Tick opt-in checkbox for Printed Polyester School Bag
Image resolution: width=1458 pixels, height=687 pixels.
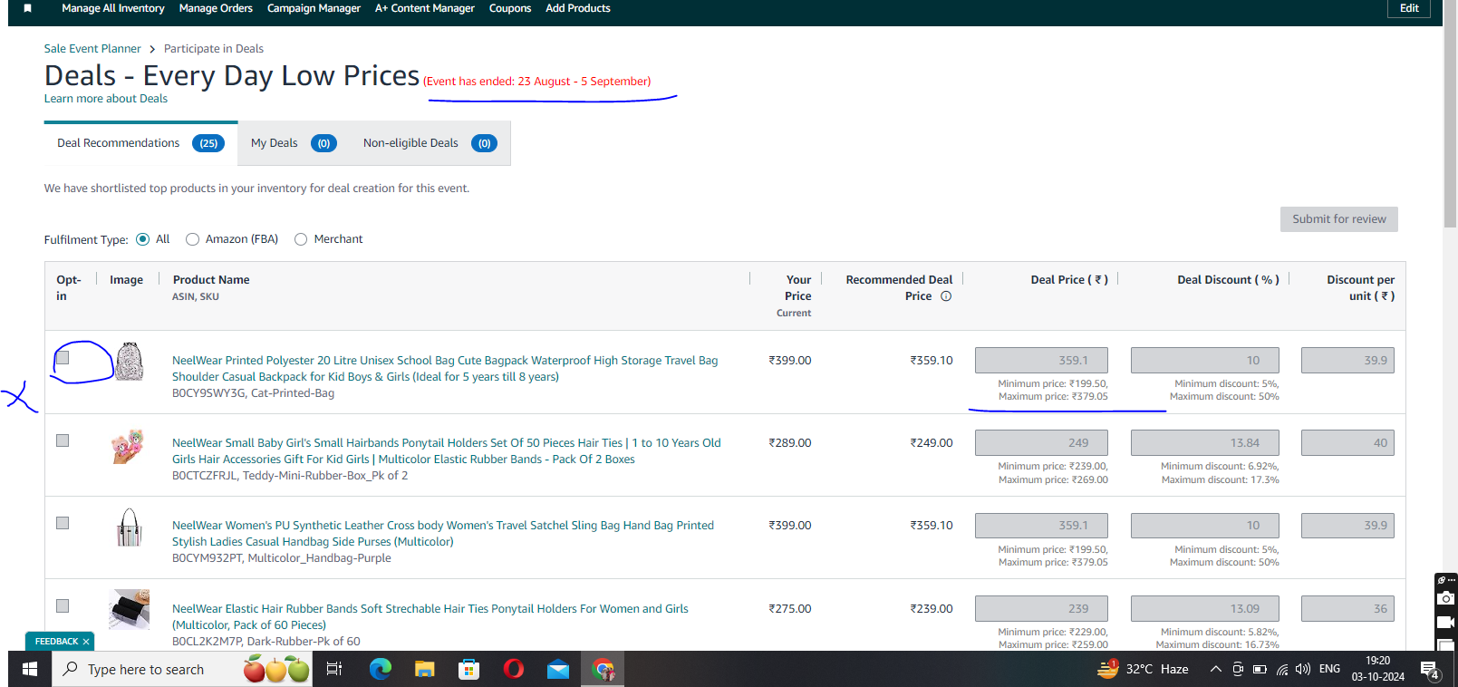click(x=63, y=357)
